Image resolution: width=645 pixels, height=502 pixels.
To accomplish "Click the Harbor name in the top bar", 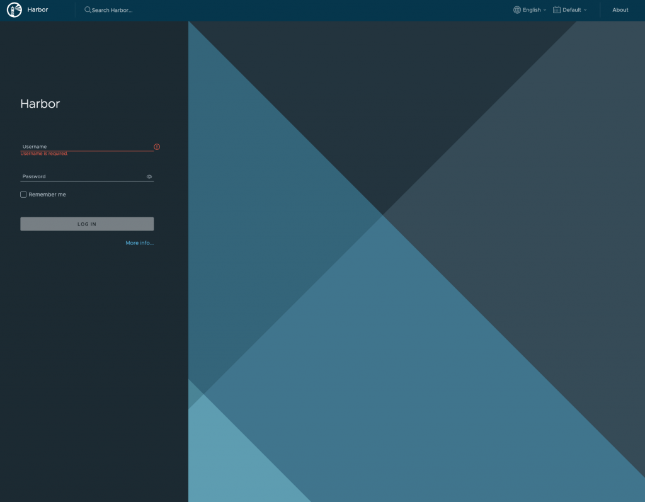I will pos(37,9).
